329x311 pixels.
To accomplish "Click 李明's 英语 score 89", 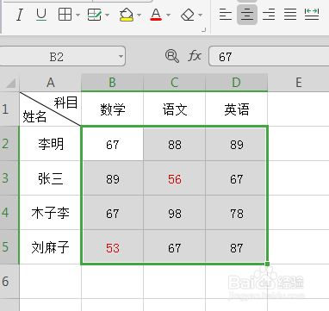I will click(236, 144).
